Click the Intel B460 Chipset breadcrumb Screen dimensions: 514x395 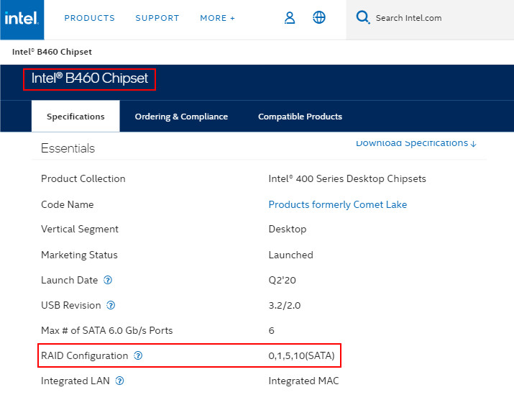tap(52, 52)
